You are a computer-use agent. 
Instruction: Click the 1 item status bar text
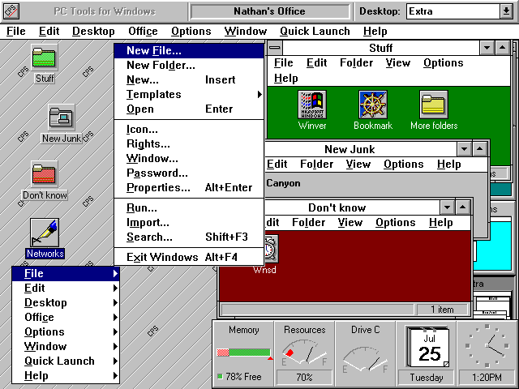pos(442,310)
